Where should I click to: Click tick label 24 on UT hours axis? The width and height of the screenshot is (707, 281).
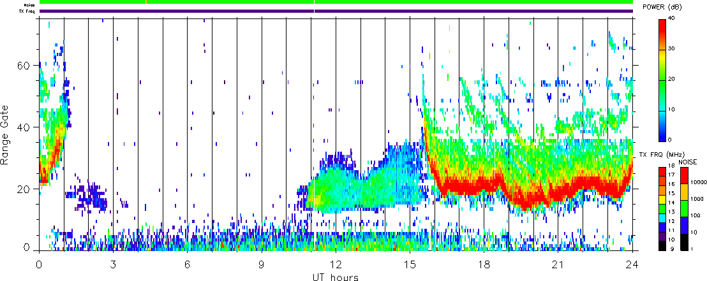click(632, 263)
